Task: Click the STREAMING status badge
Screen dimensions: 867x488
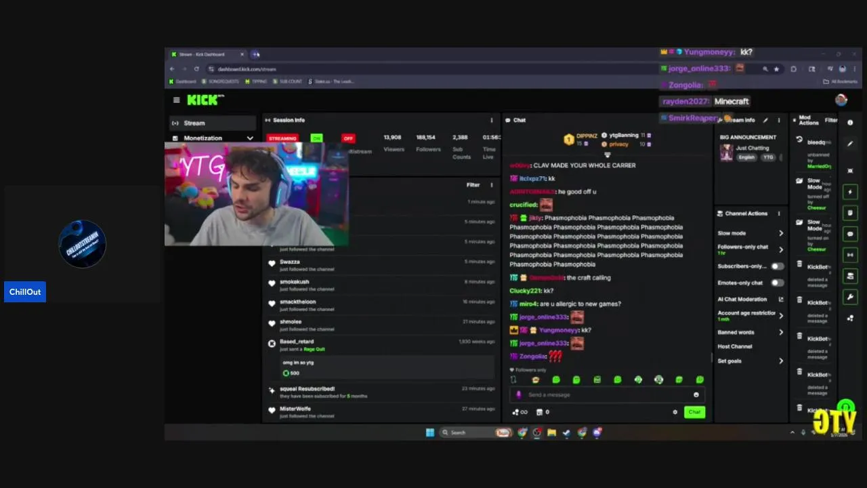Action: (x=282, y=138)
